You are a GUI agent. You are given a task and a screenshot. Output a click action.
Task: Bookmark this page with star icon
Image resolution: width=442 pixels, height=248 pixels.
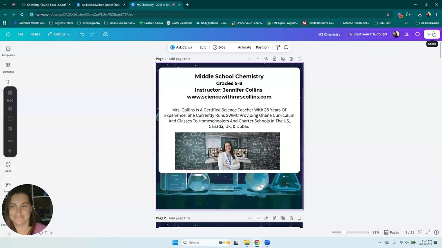pyautogui.click(x=388, y=14)
